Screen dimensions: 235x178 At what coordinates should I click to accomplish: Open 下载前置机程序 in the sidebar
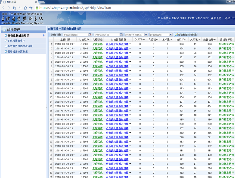click(x=16, y=41)
